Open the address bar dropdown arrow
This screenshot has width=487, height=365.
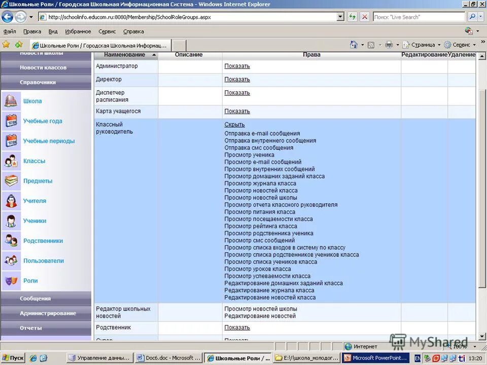[x=340, y=17]
